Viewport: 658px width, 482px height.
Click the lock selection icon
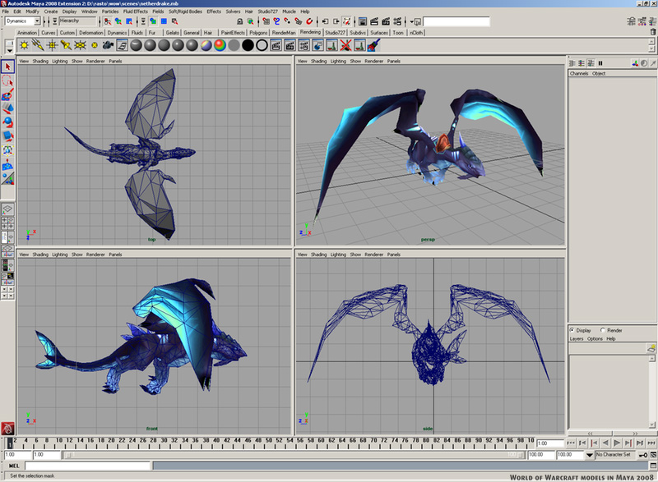tap(239, 21)
